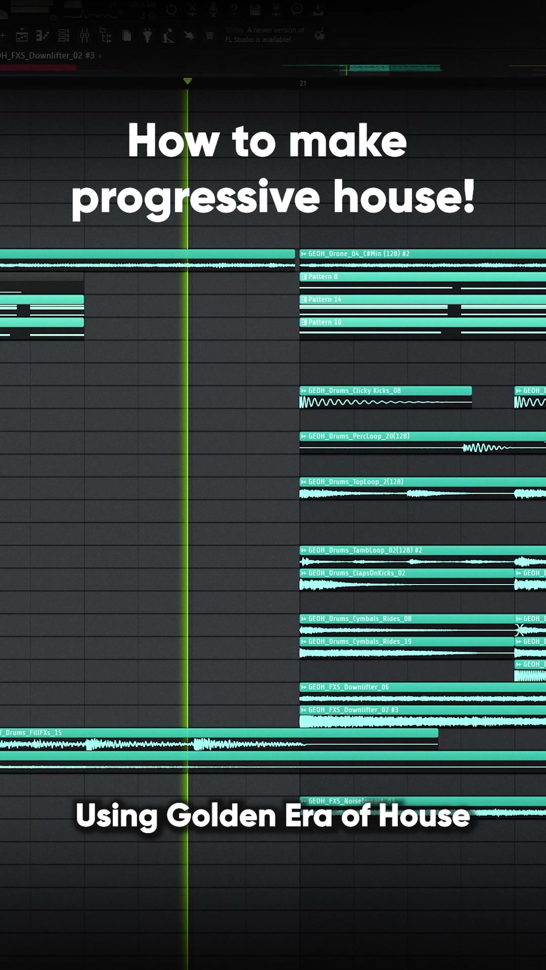Image resolution: width=546 pixels, height=970 pixels.
Task: Open clip menu of GEOH_Drums_PercLoop_20(128)
Action: click(x=304, y=436)
